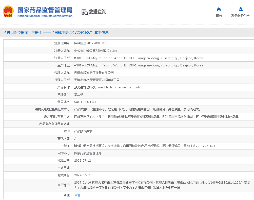Click the expiry date 2027-07-11

click(83, 175)
